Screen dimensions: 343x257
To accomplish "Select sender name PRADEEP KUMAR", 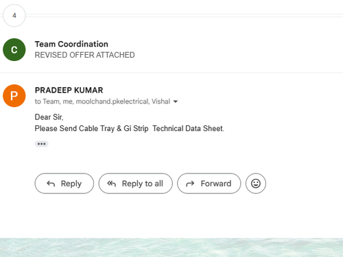I will (69, 90).
